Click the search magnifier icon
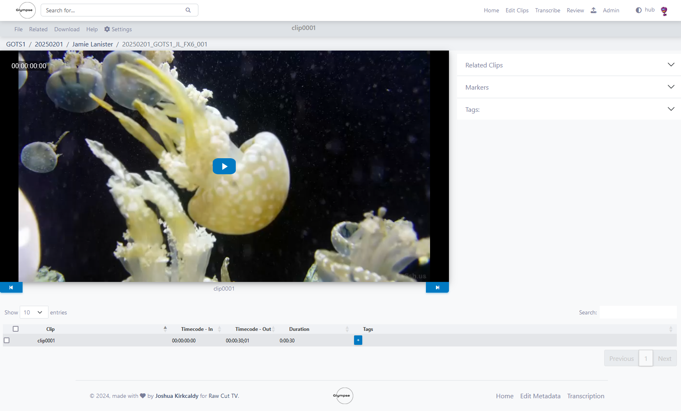 [188, 10]
